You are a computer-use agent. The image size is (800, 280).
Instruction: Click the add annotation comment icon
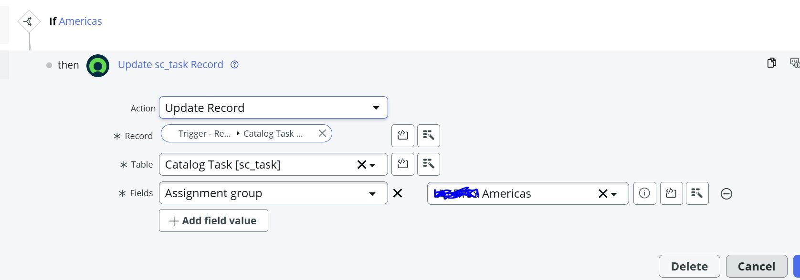(795, 63)
